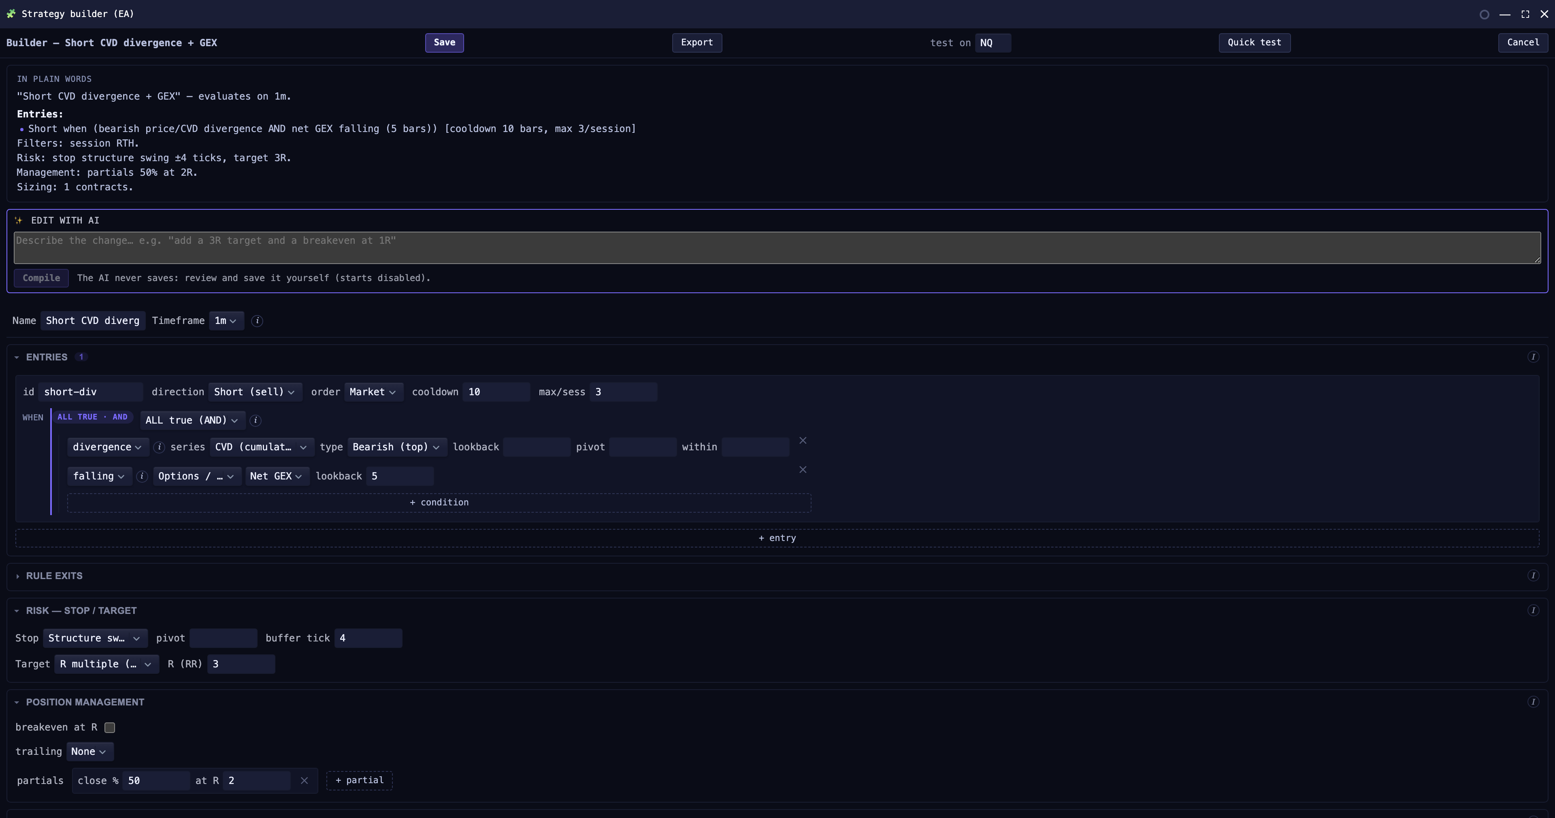
Task: Add another partial
Action: click(359, 781)
